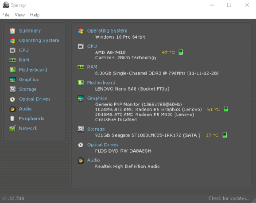256x203 pixels.
Task: Click the Storage hard drive sidebar icon
Action: [x=13, y=89]
